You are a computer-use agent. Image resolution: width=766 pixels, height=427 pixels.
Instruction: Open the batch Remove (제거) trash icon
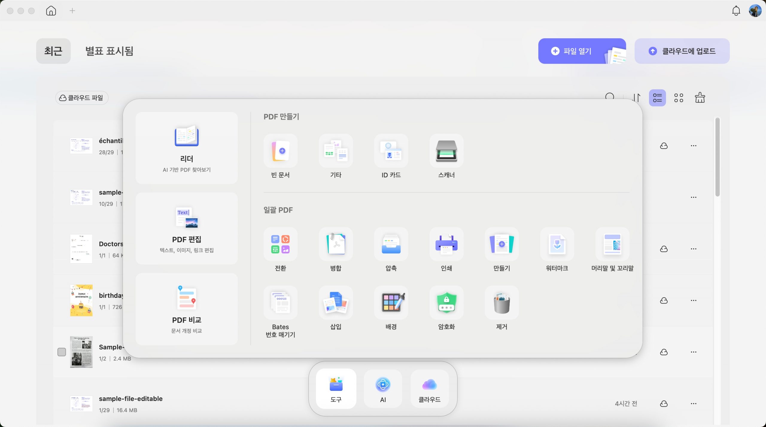click(501, 303)
